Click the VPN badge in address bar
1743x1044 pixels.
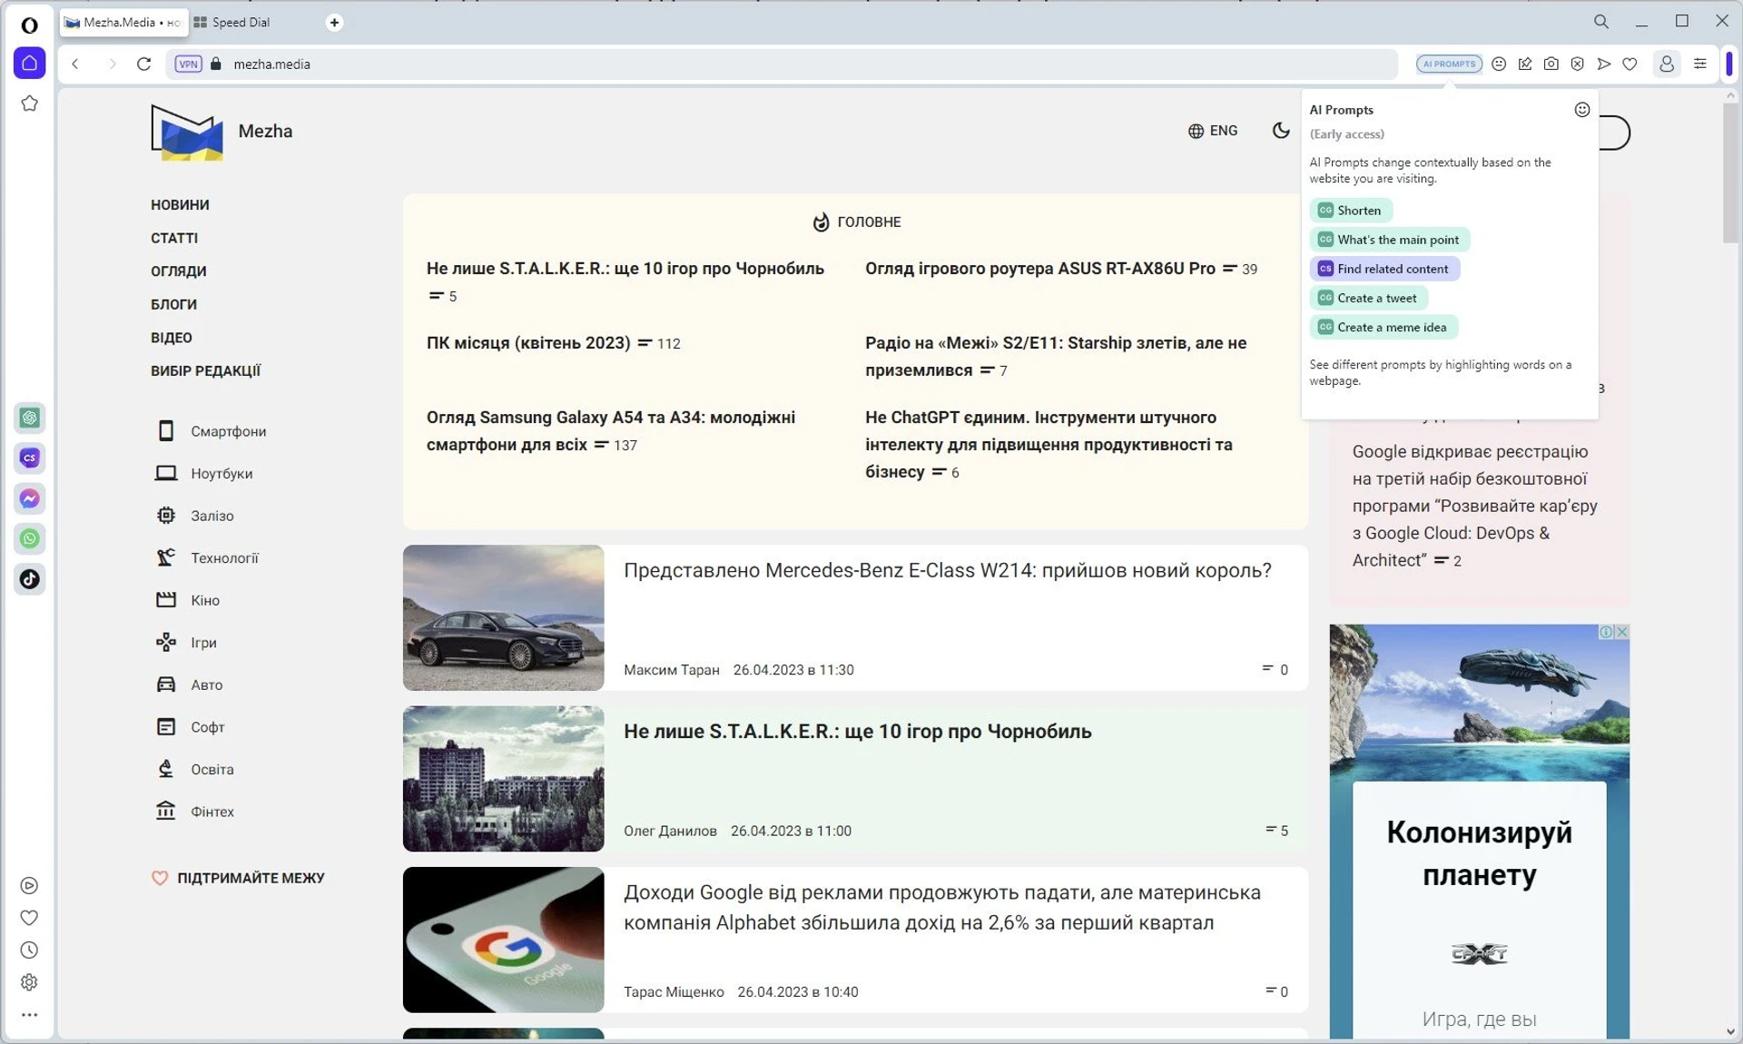pyautogui.click(x=188, y=64)
